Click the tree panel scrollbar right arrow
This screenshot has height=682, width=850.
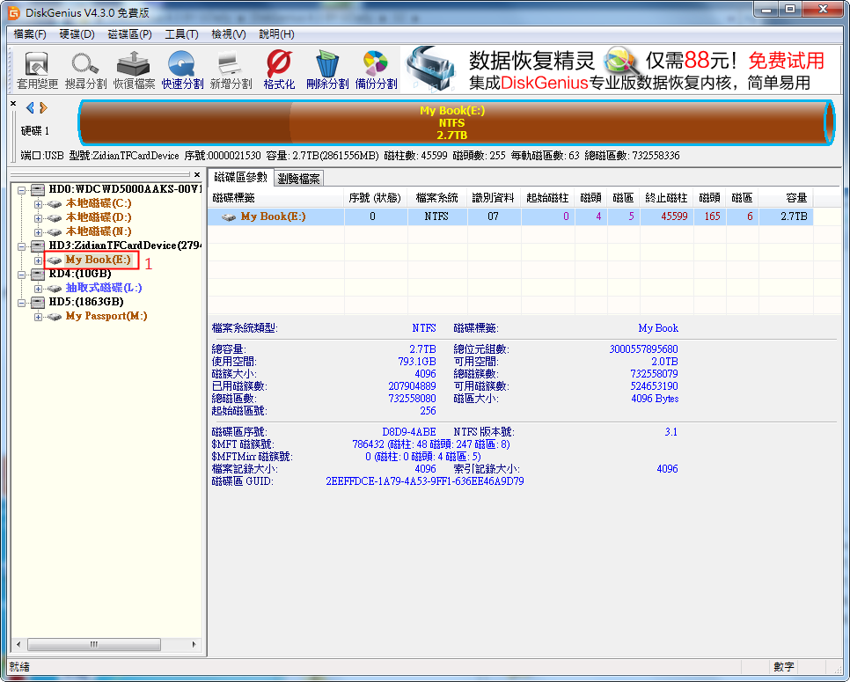(194, 644)
